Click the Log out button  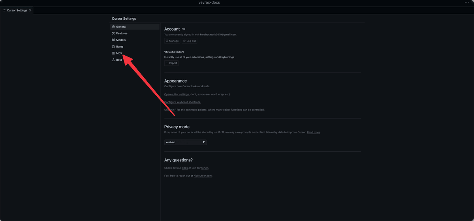pyautogui.click(x=190, y=41)
